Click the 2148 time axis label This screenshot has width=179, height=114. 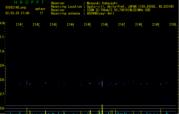tap(139, 25)
